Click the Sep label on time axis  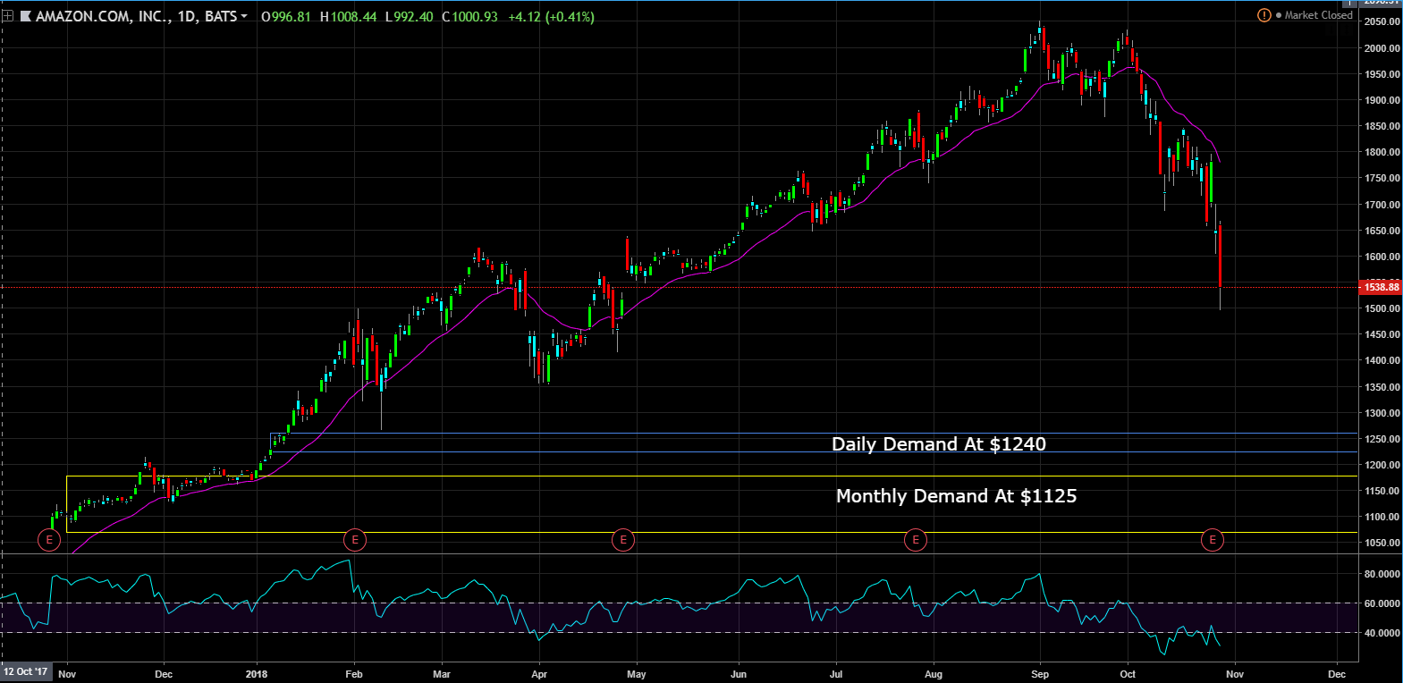[x=1040, y=674]
